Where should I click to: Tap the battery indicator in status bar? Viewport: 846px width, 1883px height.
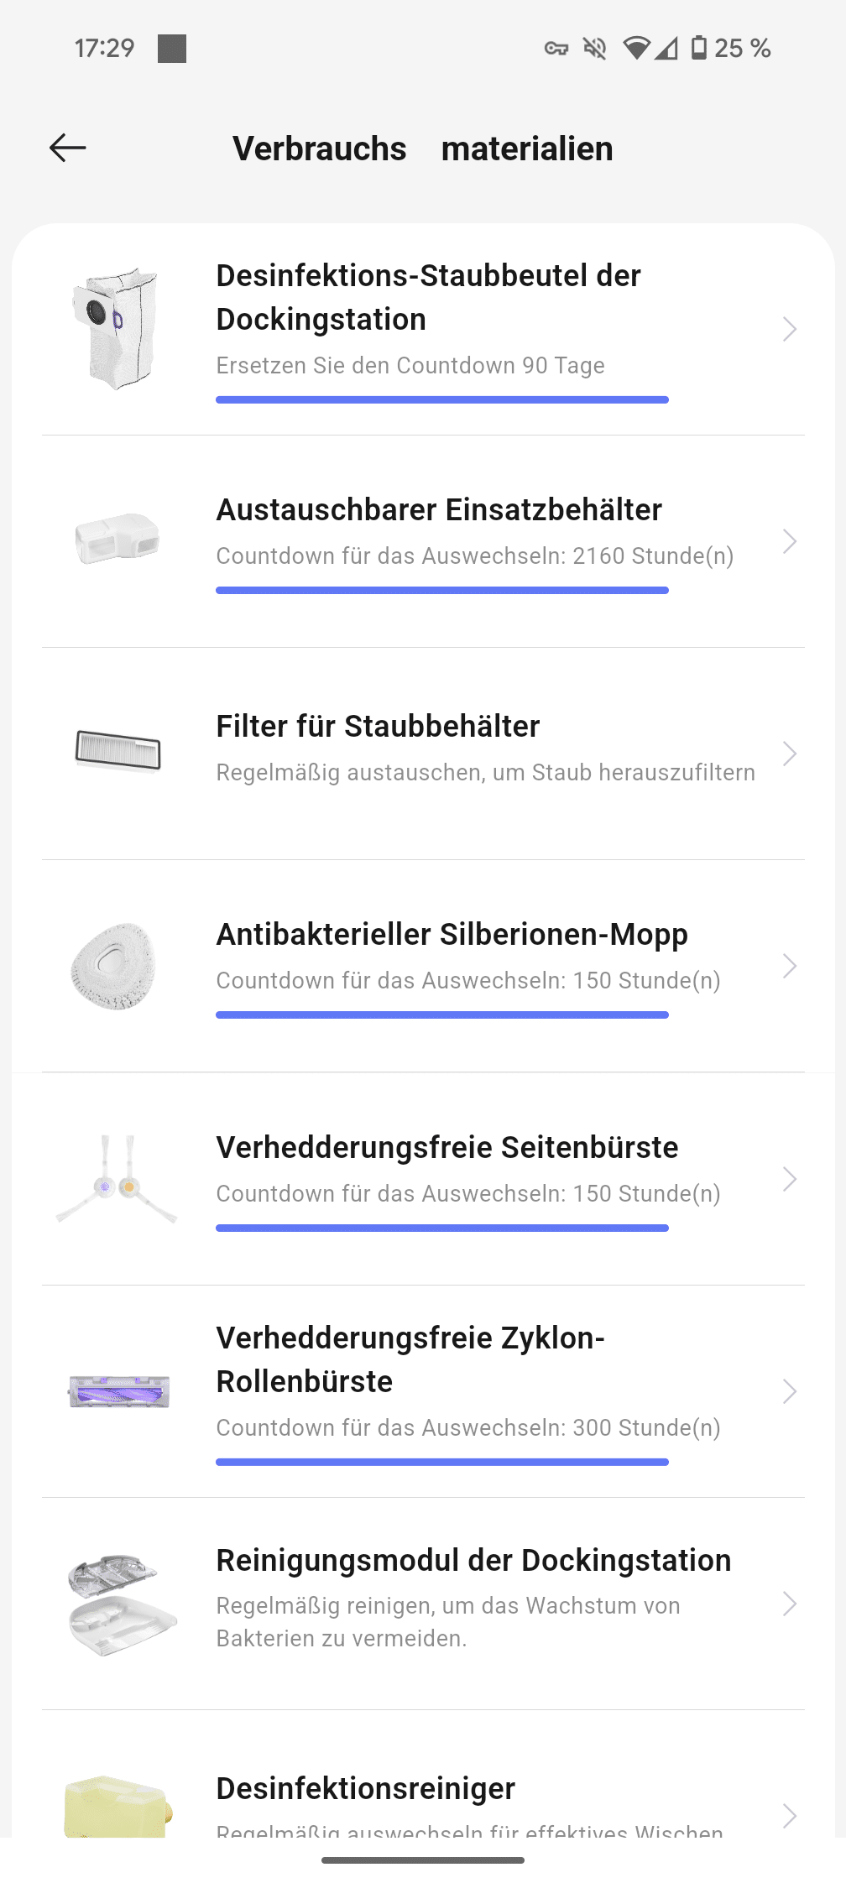coord(699,48)
